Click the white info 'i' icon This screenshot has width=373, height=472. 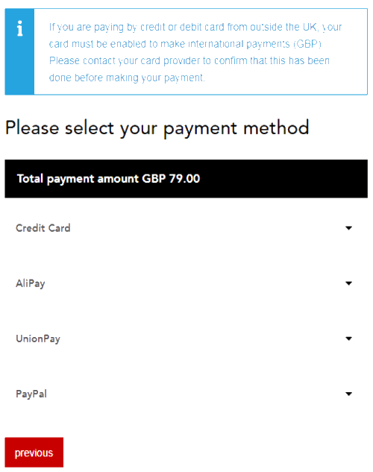point(19,28)
